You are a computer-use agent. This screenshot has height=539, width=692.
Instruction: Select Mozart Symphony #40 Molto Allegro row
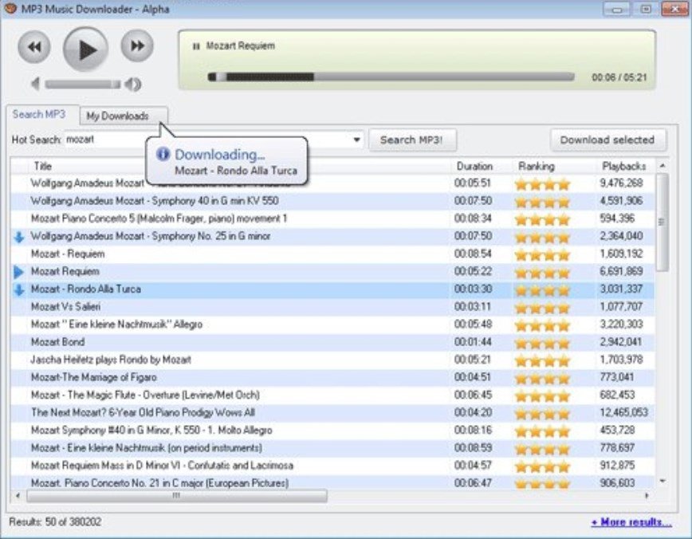332,431
